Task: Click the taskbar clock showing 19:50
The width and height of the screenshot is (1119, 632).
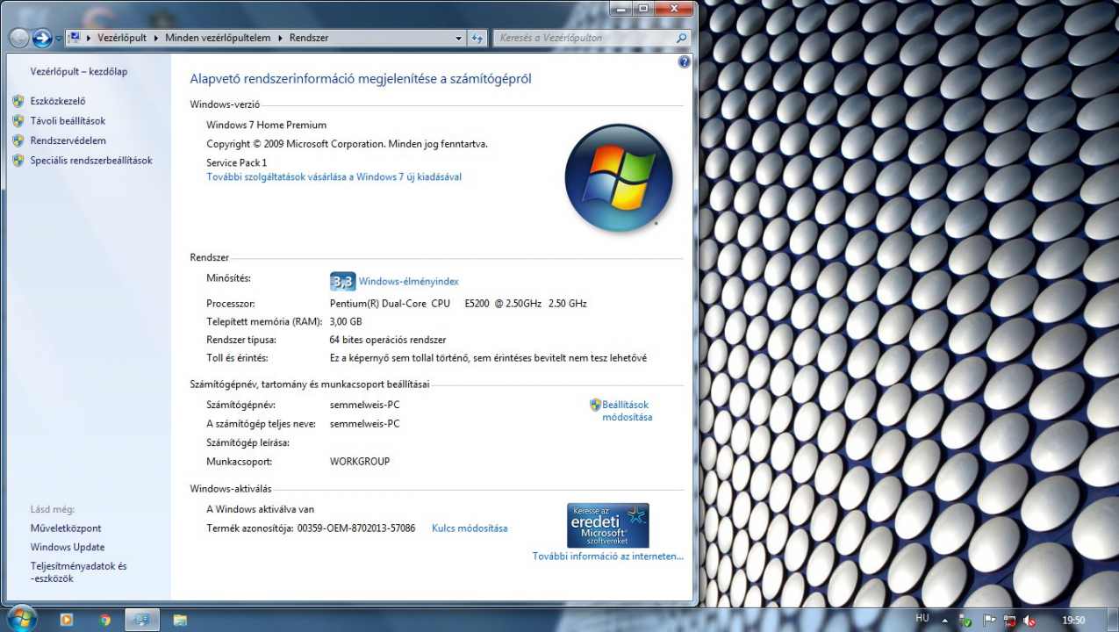Action: pyautogui.click(x=1073, y=621)
